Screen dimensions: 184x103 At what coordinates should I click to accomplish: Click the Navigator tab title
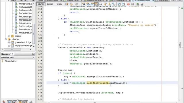click(6, 54)
